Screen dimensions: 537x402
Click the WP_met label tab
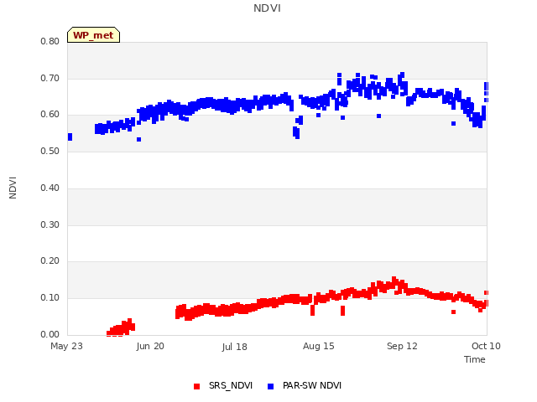pos(93,35)
